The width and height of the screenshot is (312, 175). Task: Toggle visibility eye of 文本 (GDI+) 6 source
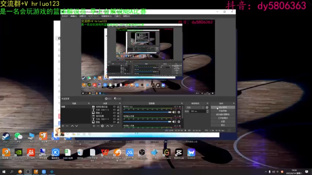click(114, 110)
